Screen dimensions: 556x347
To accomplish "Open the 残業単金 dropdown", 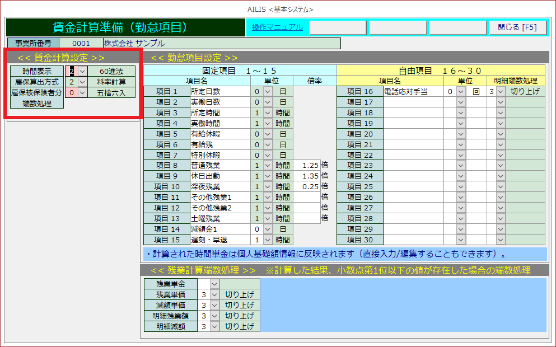I will point(214,284).
